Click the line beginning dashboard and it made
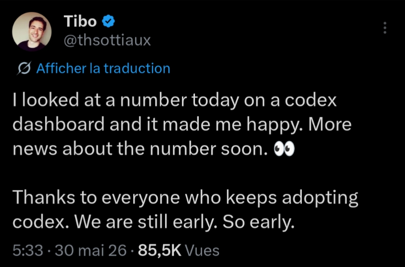 (182, 125)
